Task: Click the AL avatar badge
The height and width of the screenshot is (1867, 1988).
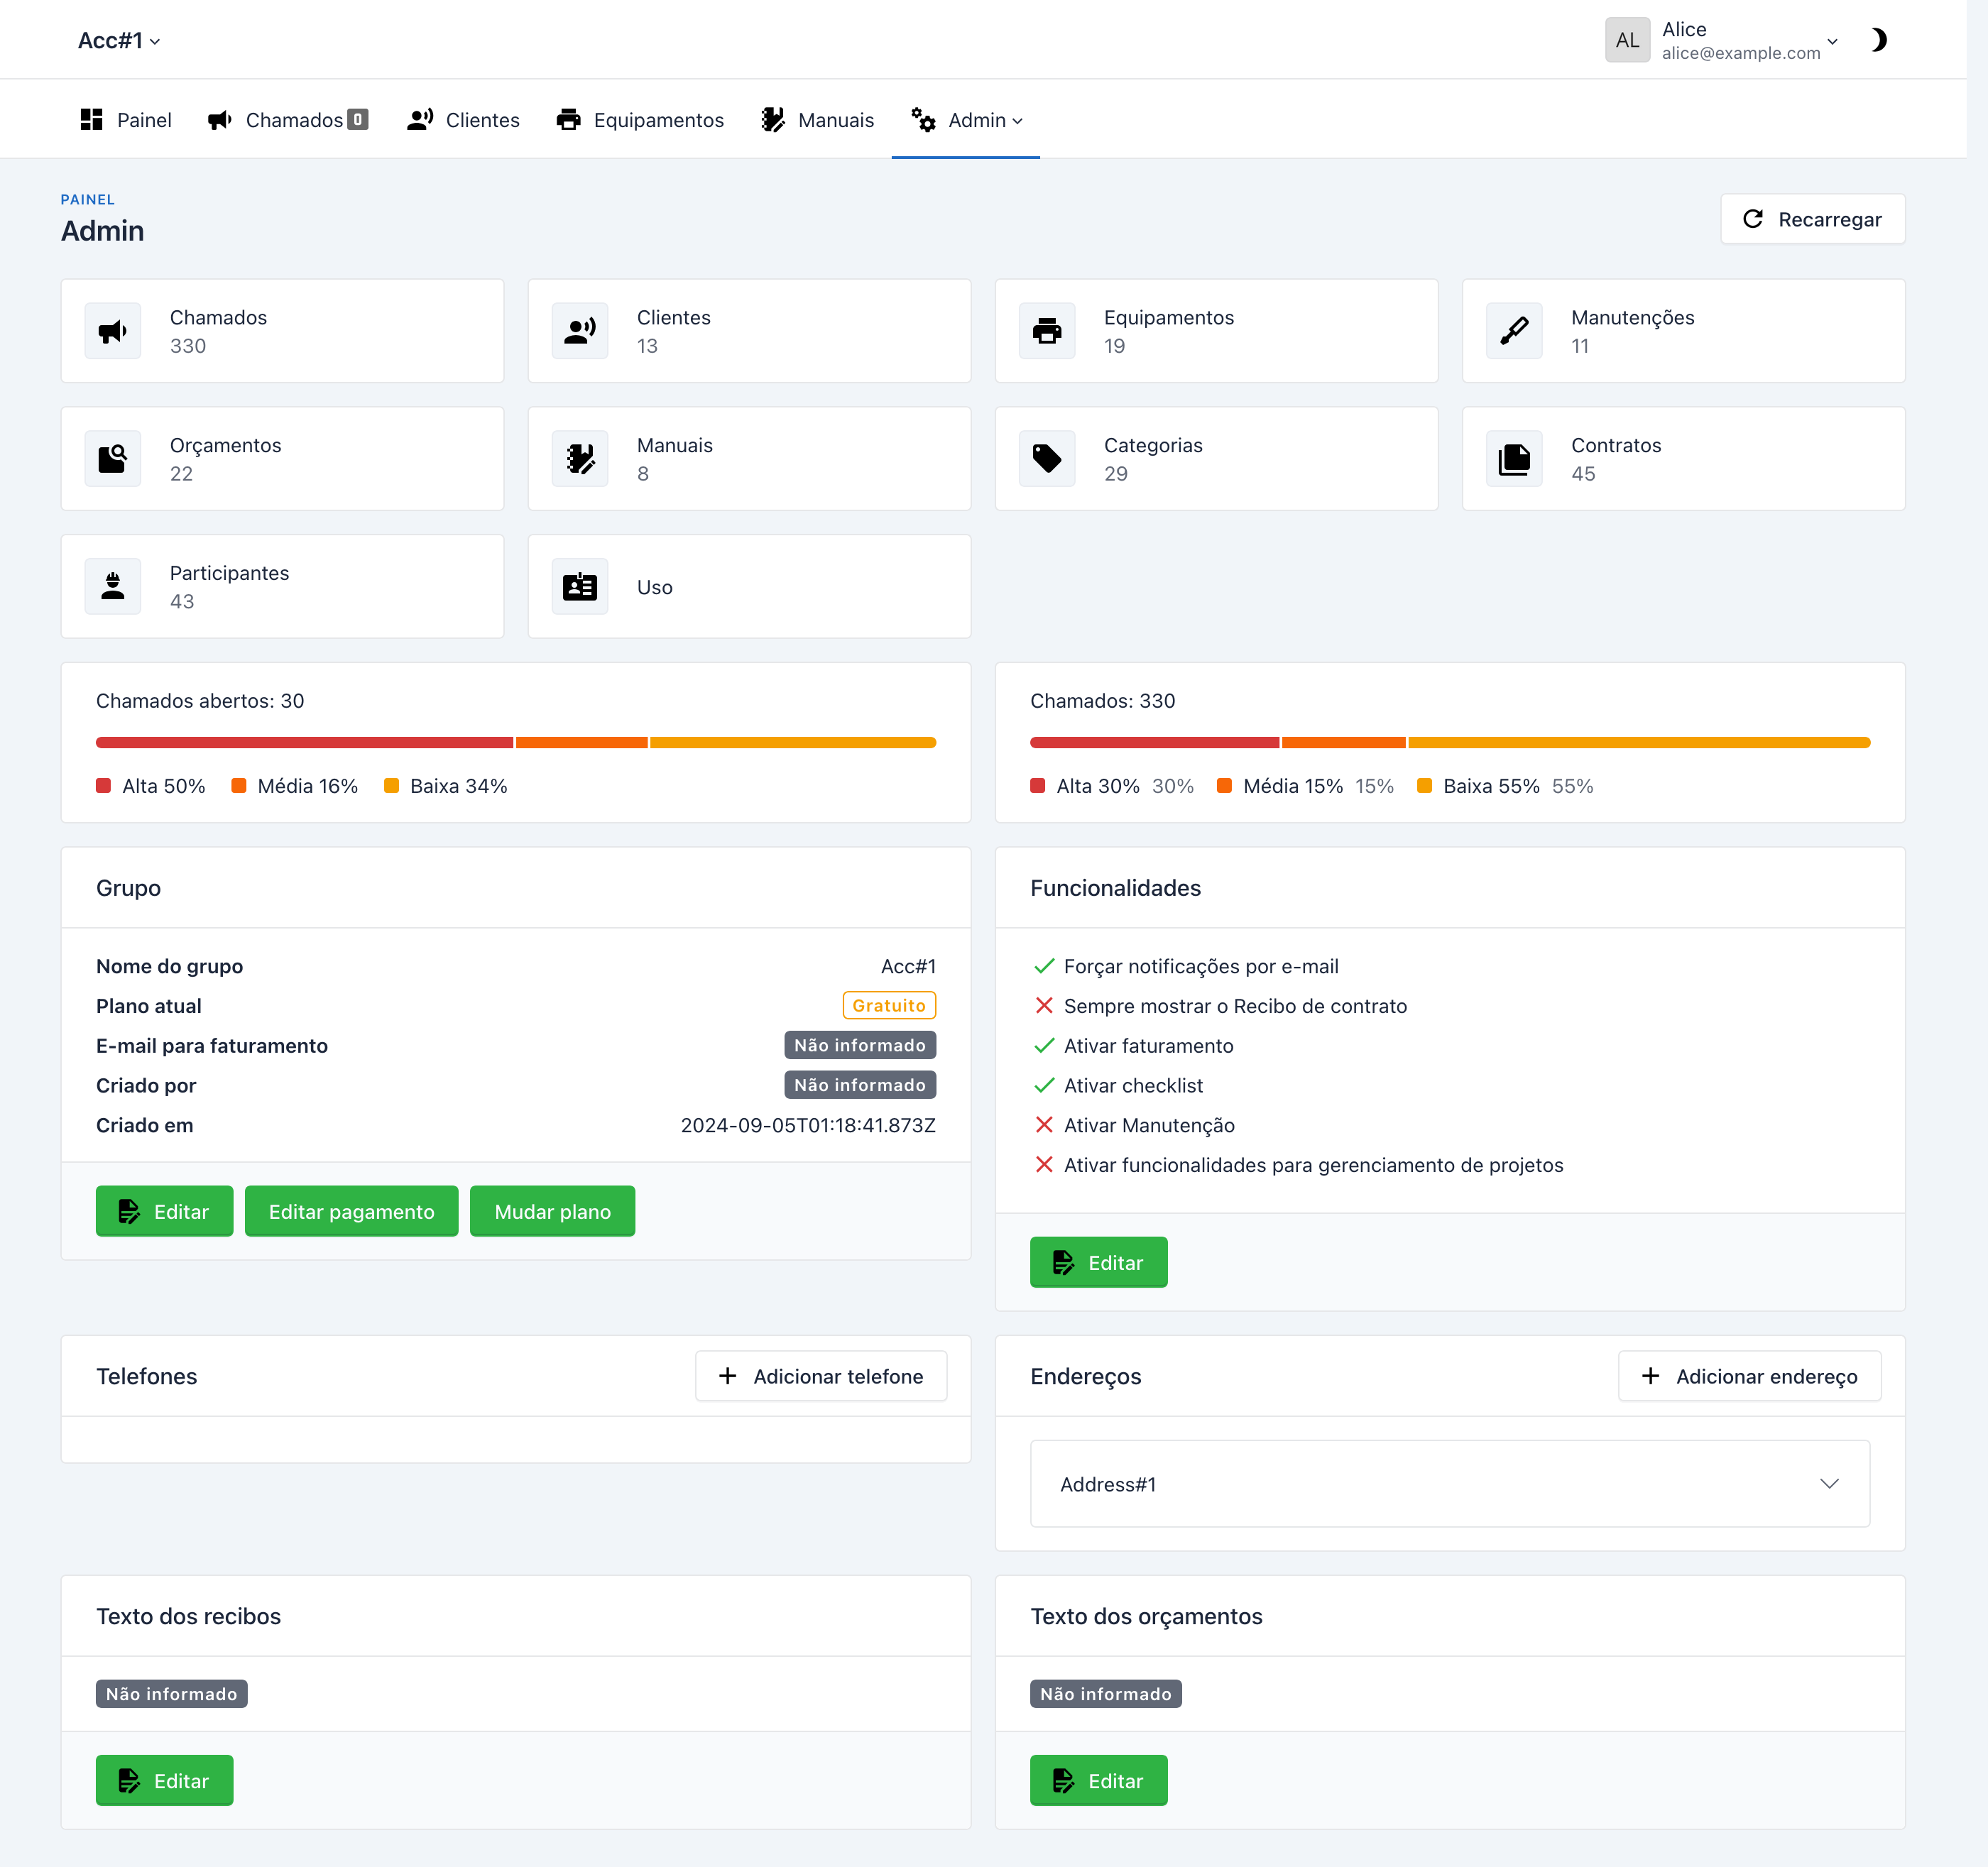Action: (1627, 40)
